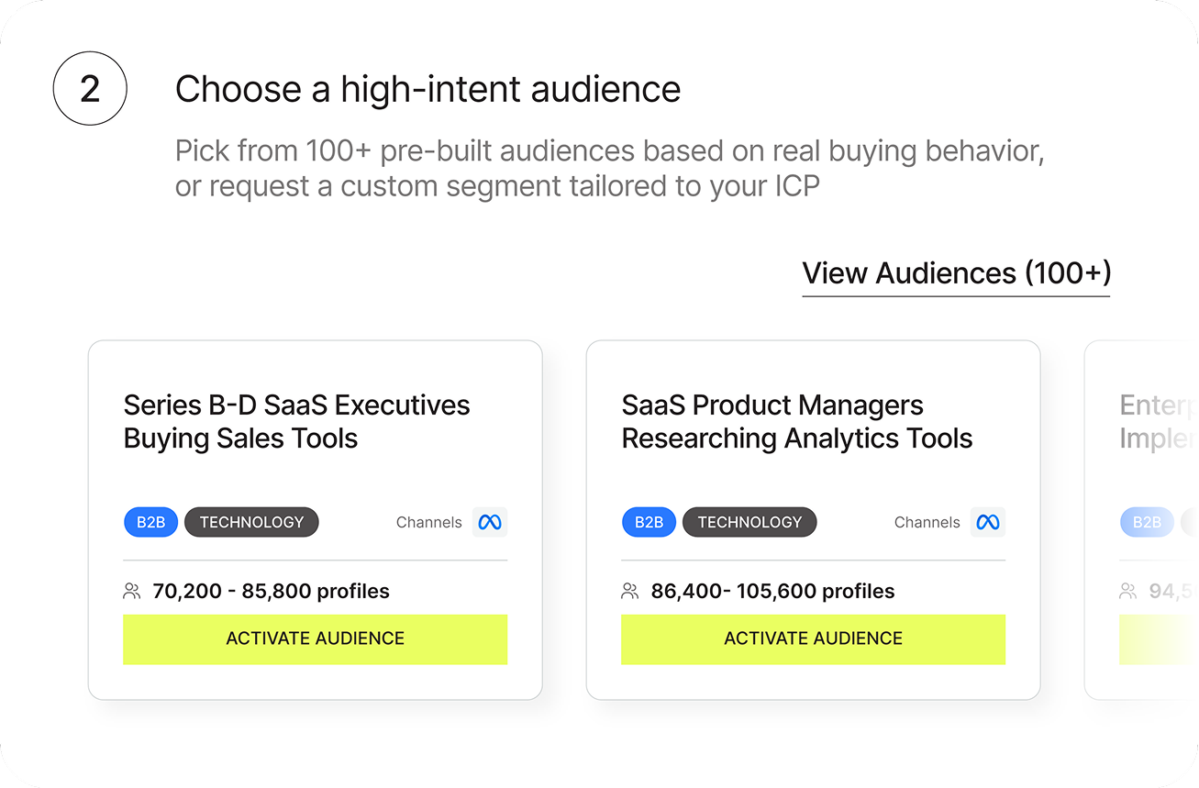The image size is (1199, 788).
Task: Click Choose a high-intent audience heading
Action: [427, 90]
